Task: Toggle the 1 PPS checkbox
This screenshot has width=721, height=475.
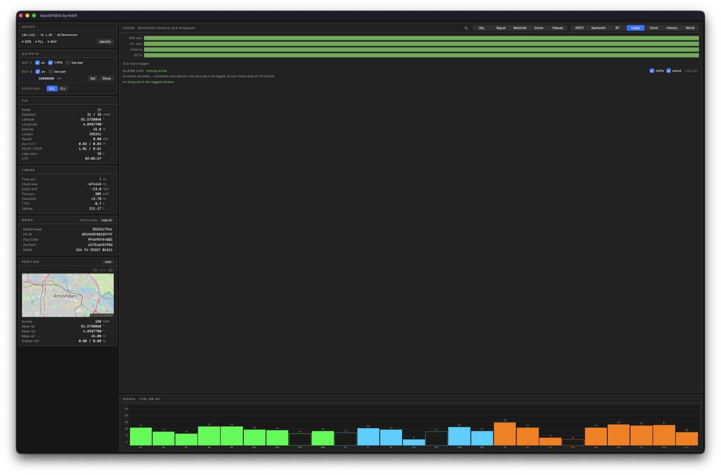Action: coord(50,63)
